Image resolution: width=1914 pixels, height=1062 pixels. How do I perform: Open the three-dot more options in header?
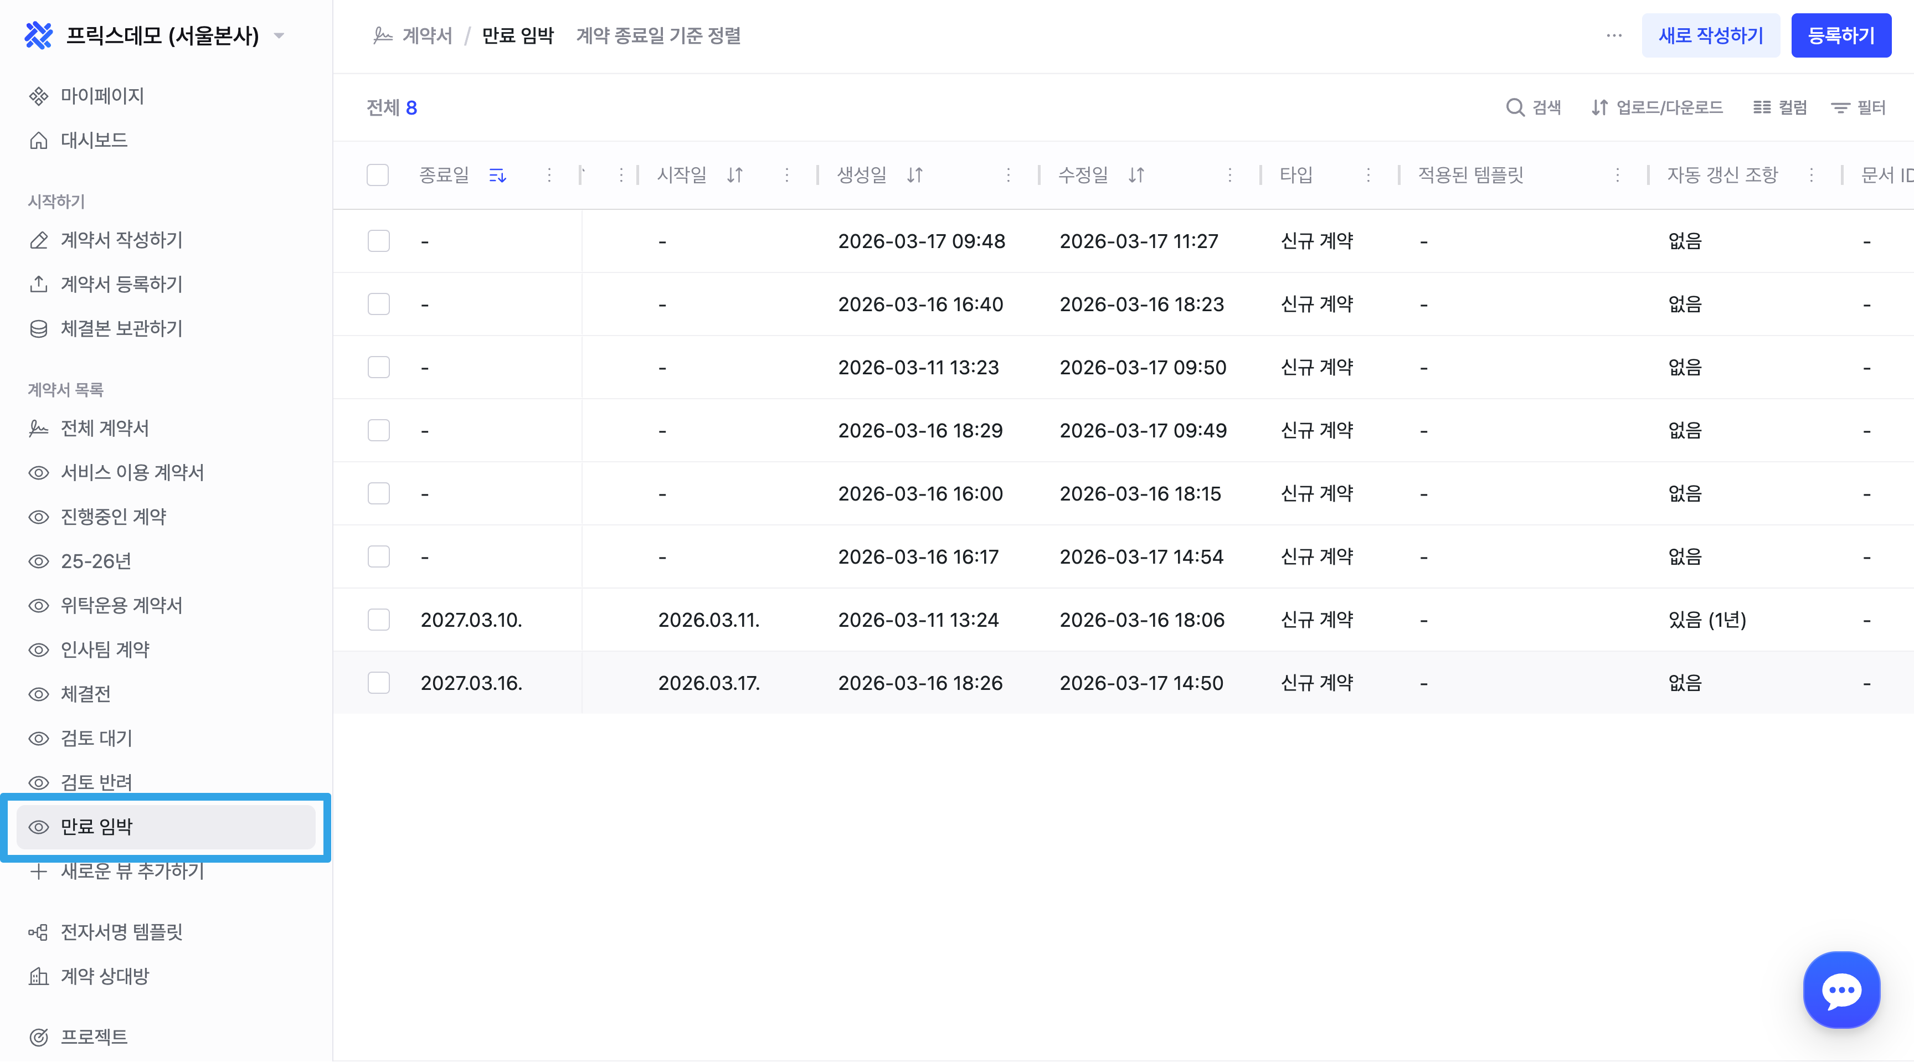click(x=1614, y=35)
